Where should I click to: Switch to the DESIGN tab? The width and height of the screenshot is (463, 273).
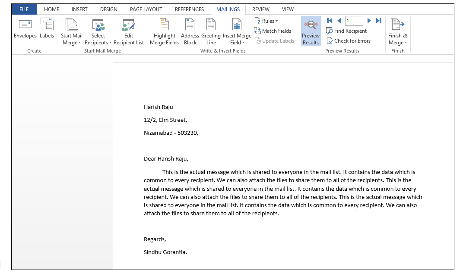coord(109,9)
